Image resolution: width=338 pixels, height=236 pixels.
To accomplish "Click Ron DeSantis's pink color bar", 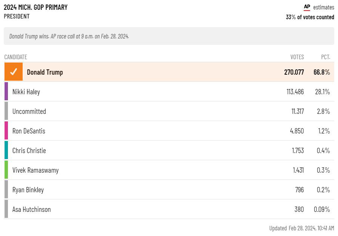I will [x=6, y=131].
